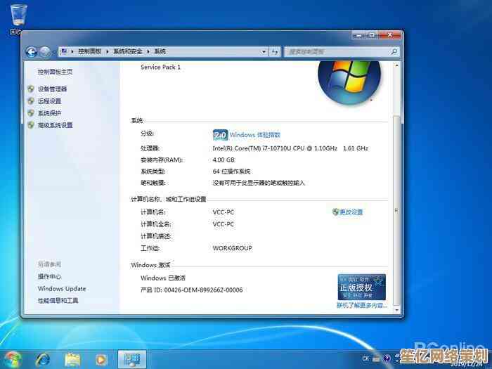Screen dimensions: 492x369
Task: Click 更改设置 (Change settings) link
Action: [351, 212]
